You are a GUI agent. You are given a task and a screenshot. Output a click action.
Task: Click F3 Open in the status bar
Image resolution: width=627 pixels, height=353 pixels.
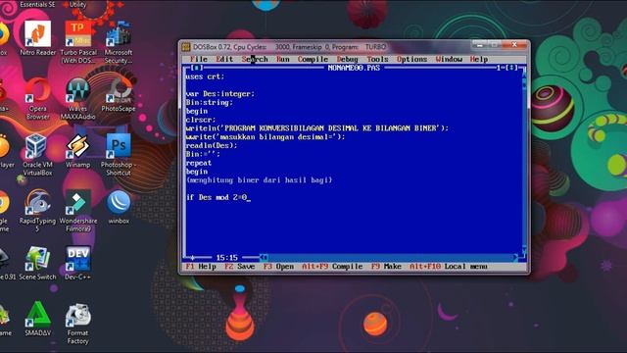click(278, 267)
